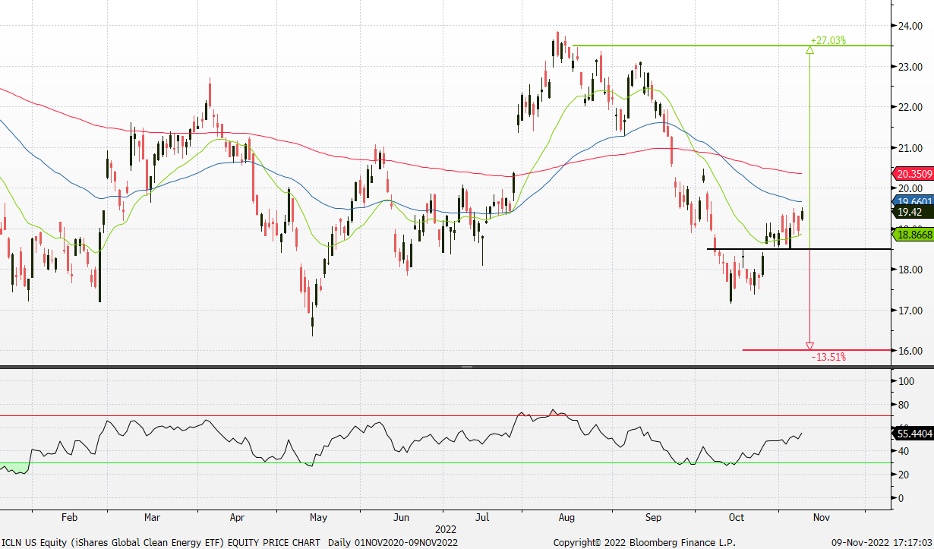
Task: Click the 100 level on RSI axis
Action: pos(905,382)
